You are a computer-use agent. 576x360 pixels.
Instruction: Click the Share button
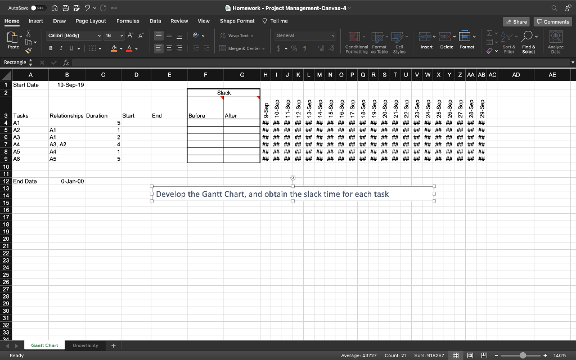(516, 20)
